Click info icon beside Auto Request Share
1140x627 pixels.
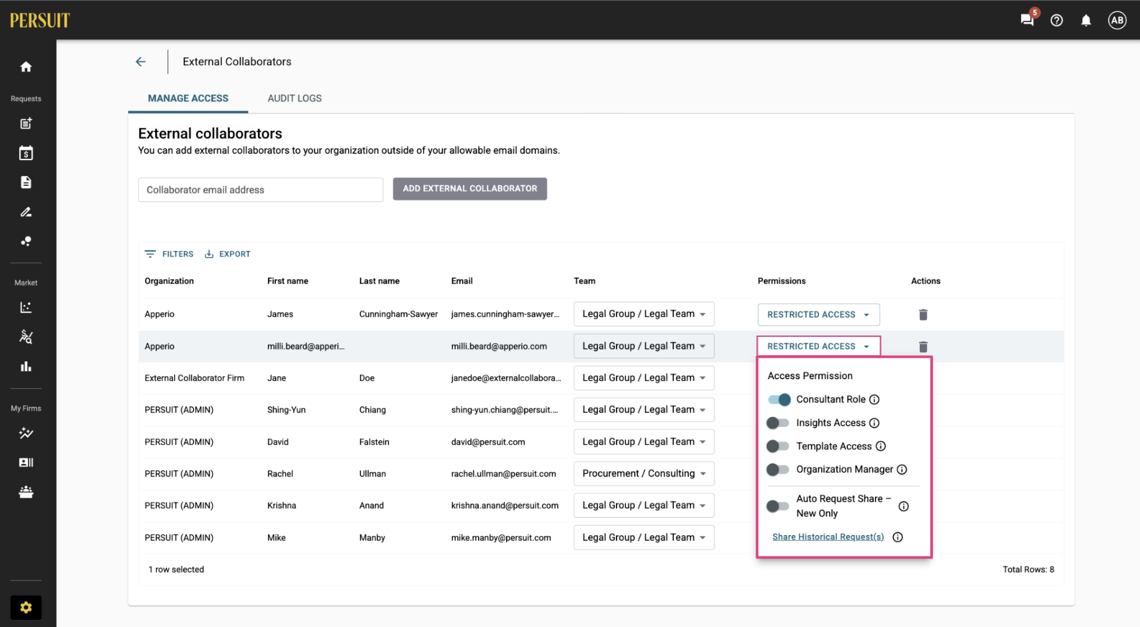coord(904,506)
